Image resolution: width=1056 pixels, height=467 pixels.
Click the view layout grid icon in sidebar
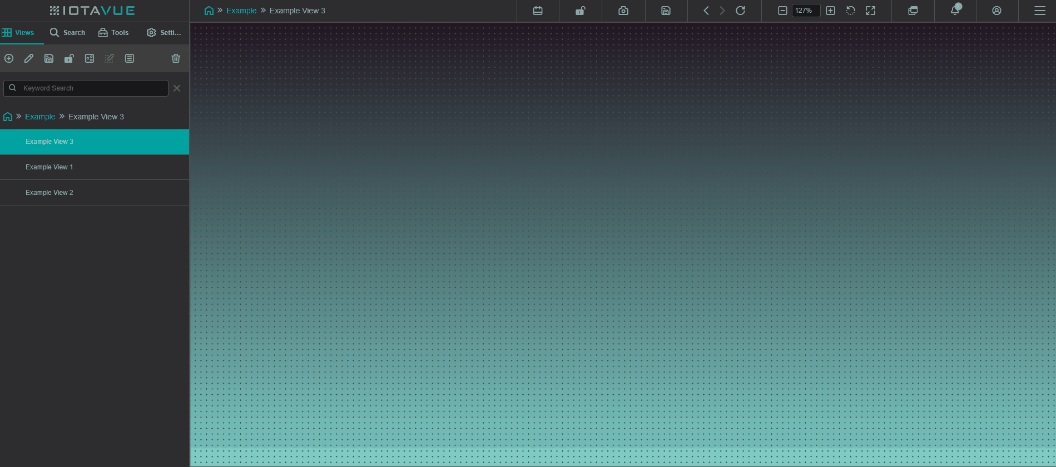click(90, 58)
